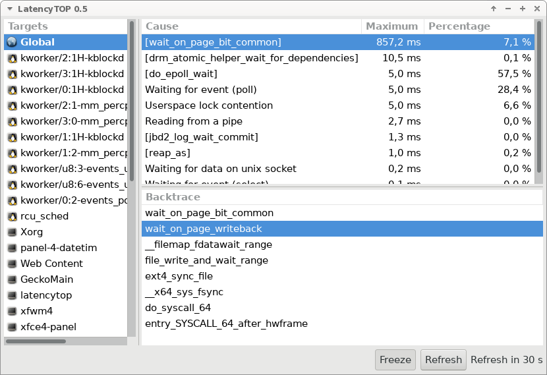This screenshot has height=375, width=547.
Task: Click the GeckoMain process icon
Action: pos(12,279)
